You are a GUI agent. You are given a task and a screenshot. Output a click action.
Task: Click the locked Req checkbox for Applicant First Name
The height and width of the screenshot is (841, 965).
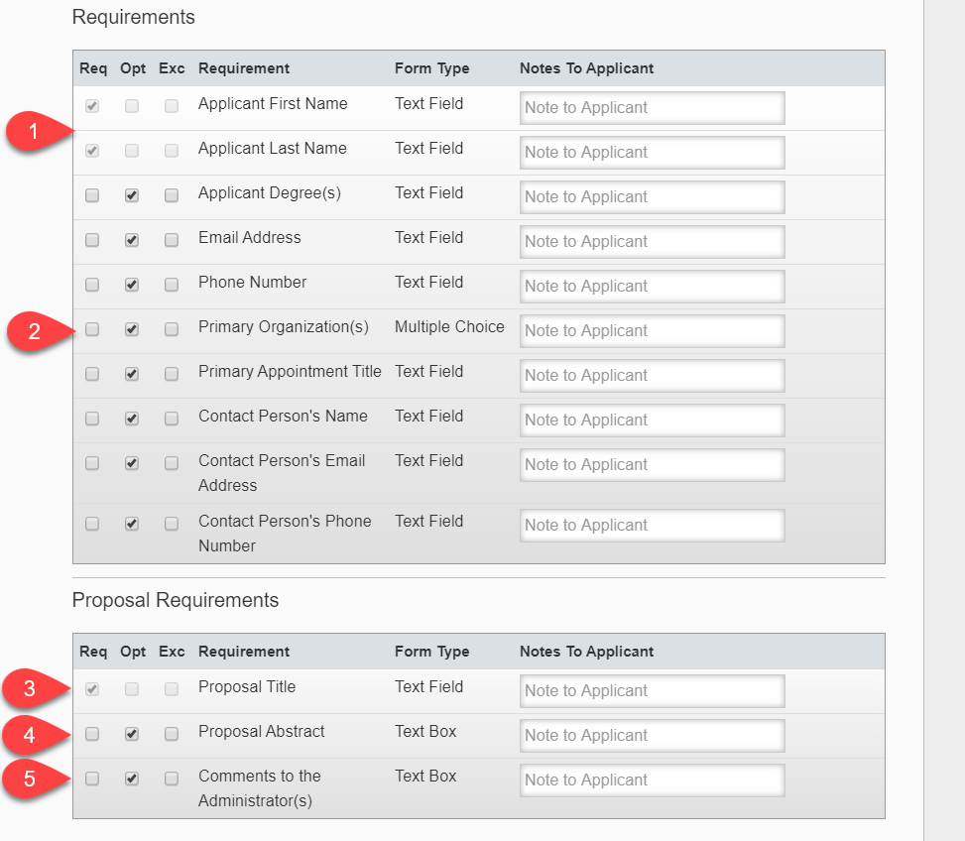coord(92,106)
